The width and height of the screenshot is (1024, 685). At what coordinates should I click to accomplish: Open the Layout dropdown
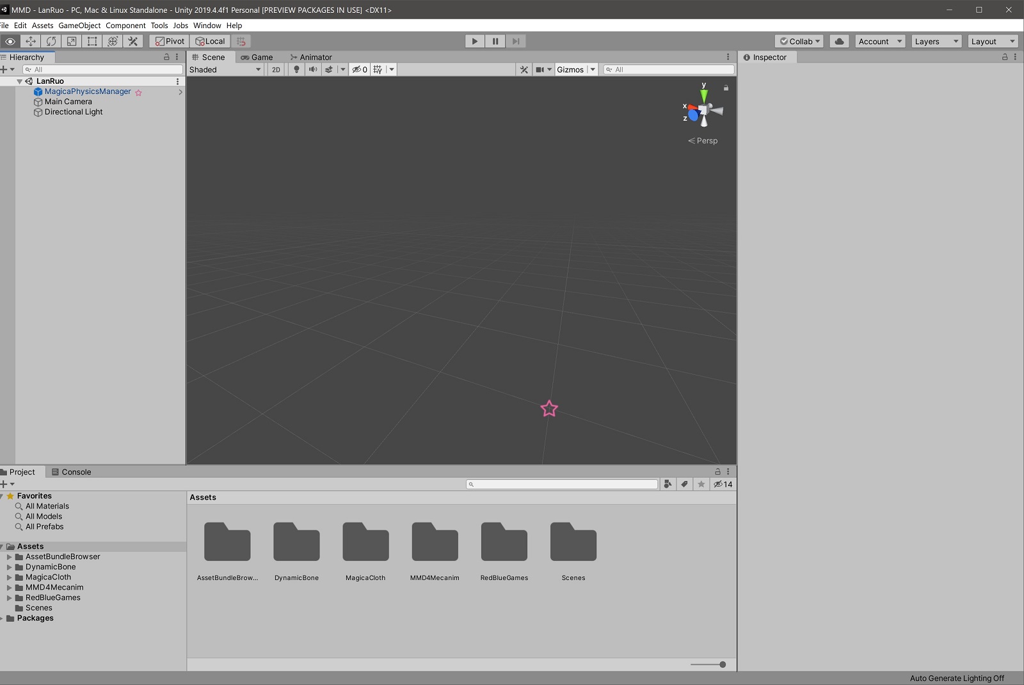click(x=993, y=41)
